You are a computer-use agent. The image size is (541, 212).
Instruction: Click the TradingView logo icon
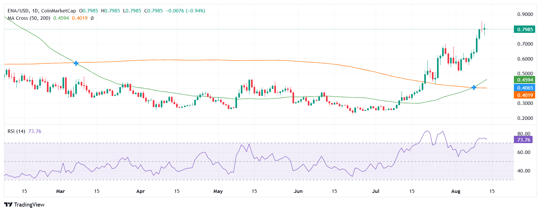(8, 205)
